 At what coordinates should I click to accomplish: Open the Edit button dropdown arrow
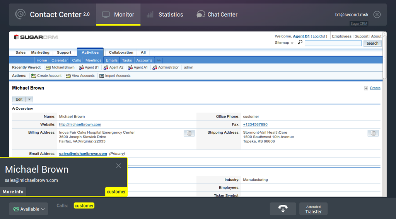[x=29, y=99]
